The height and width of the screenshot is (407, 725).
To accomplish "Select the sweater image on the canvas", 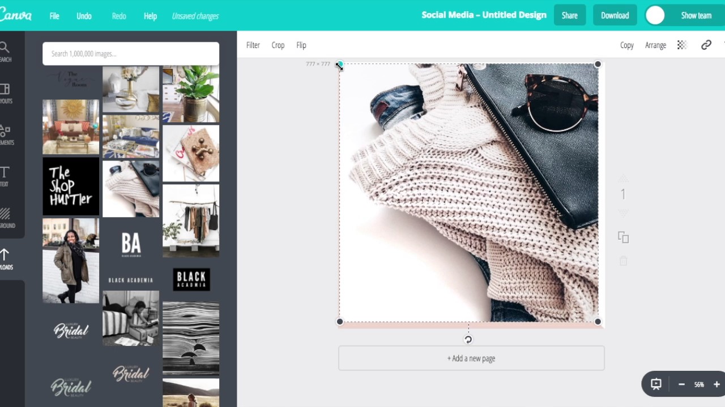I will 469,193.
